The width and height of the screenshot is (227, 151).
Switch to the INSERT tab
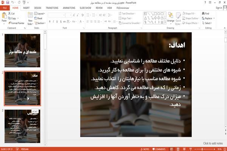click(26, 8)
